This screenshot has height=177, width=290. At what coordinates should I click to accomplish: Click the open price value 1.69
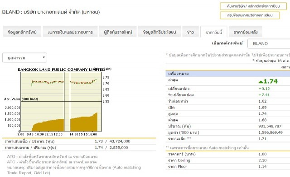coord(262,108)
